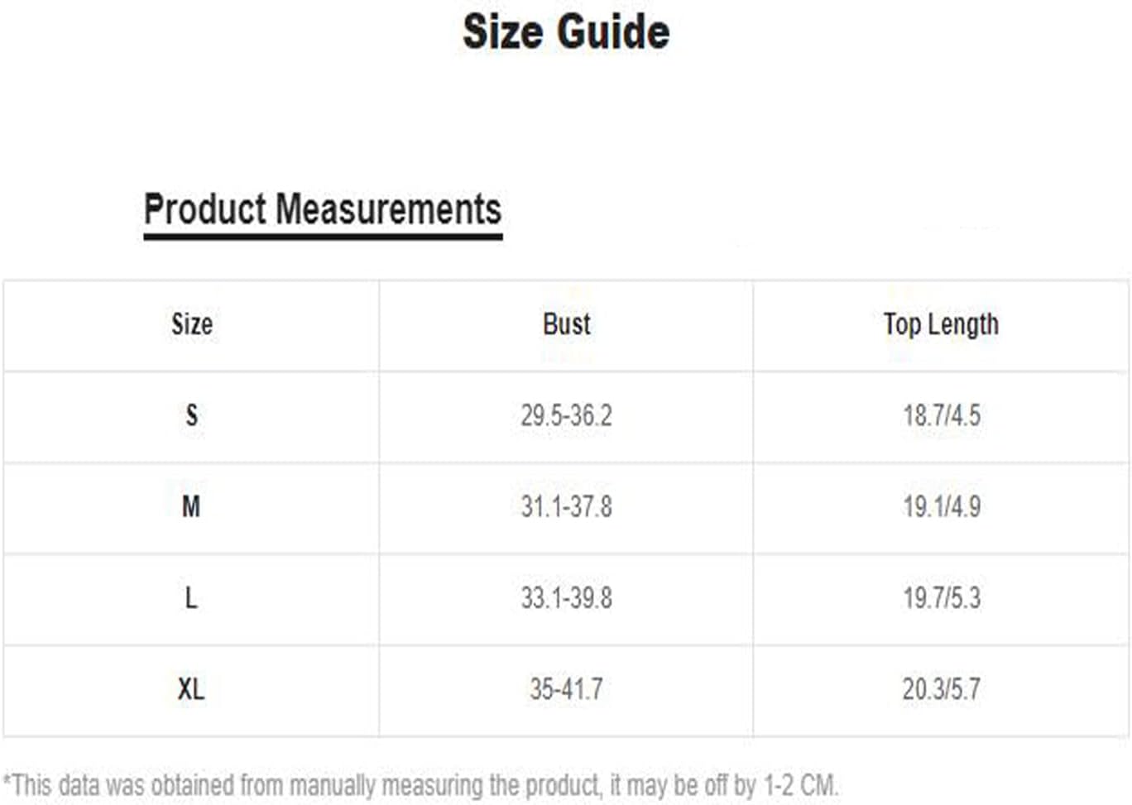Click the Size Guide title

(x=566, y=32)
